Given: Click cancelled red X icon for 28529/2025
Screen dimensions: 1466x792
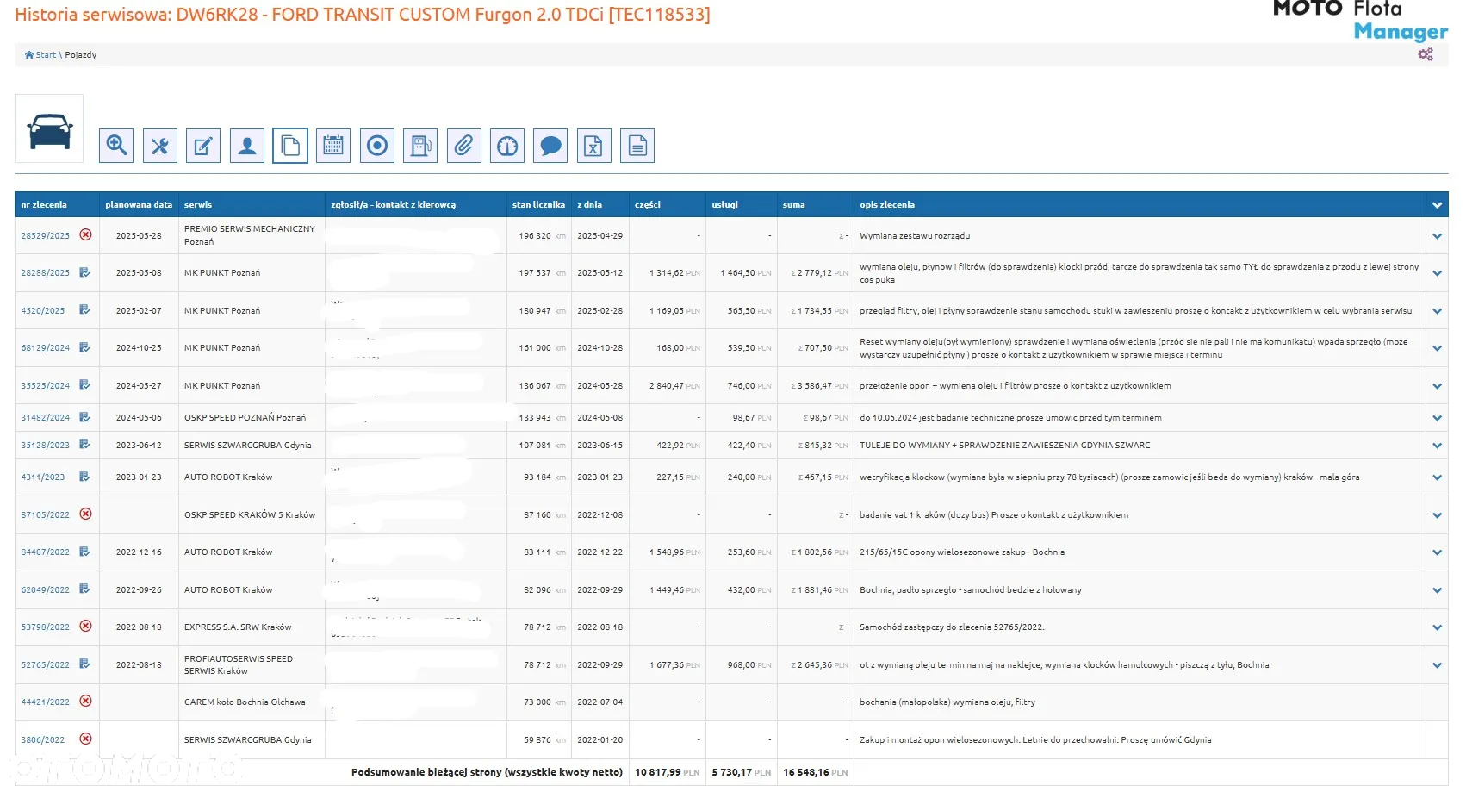Looking at the screenshot, I should coord(85,234).
